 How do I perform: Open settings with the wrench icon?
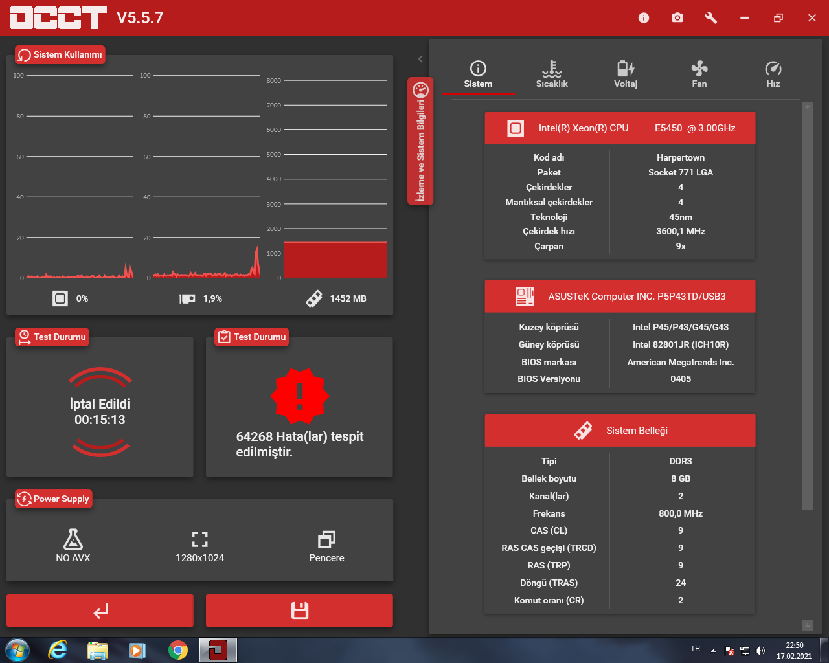click(x=711, y=17)
